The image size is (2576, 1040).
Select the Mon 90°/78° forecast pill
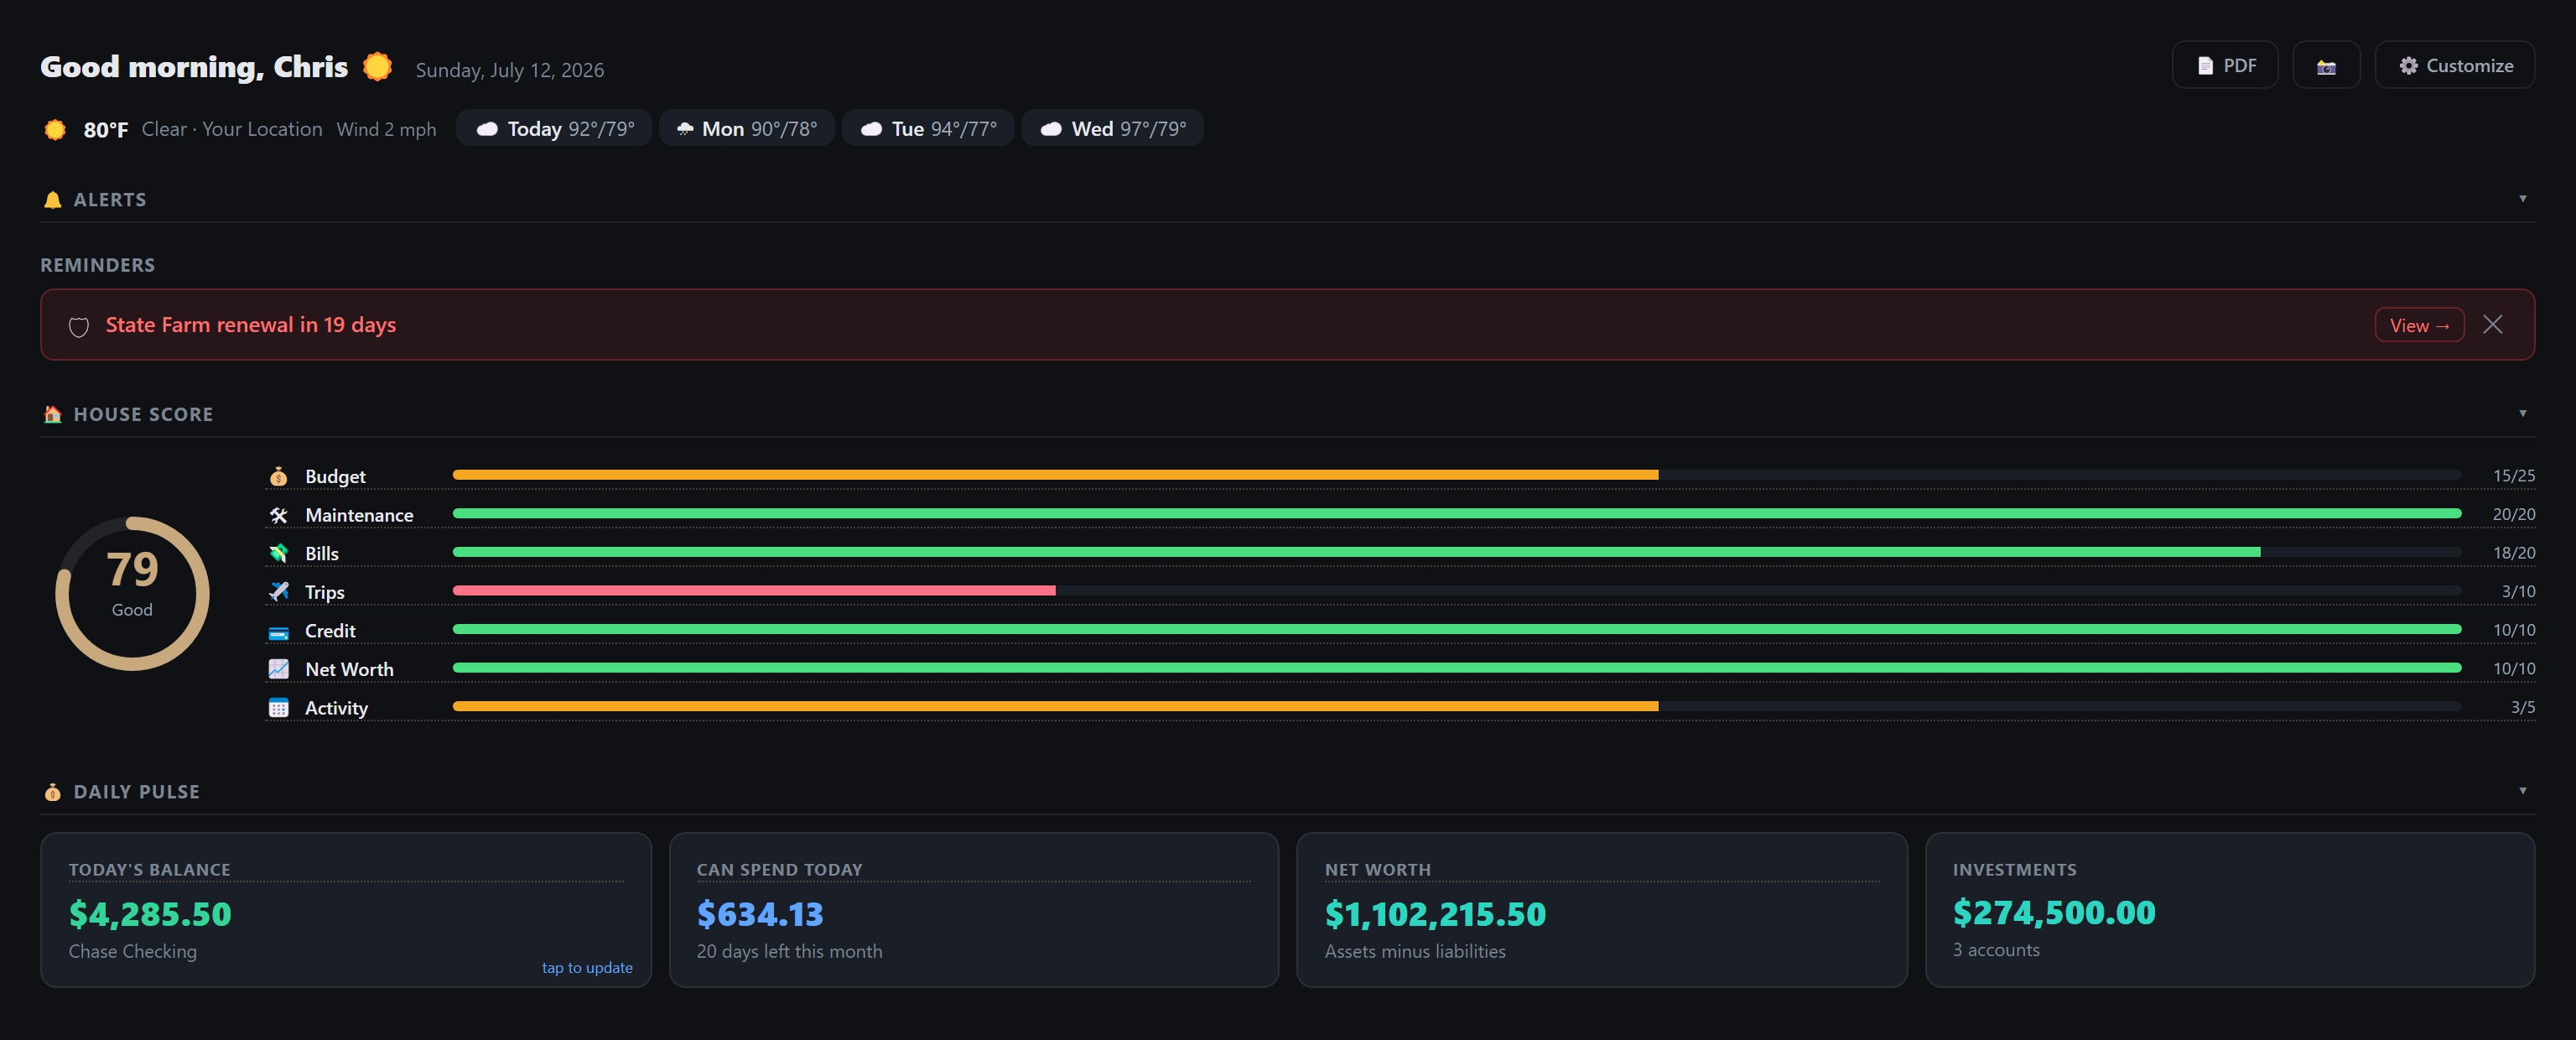747,128
